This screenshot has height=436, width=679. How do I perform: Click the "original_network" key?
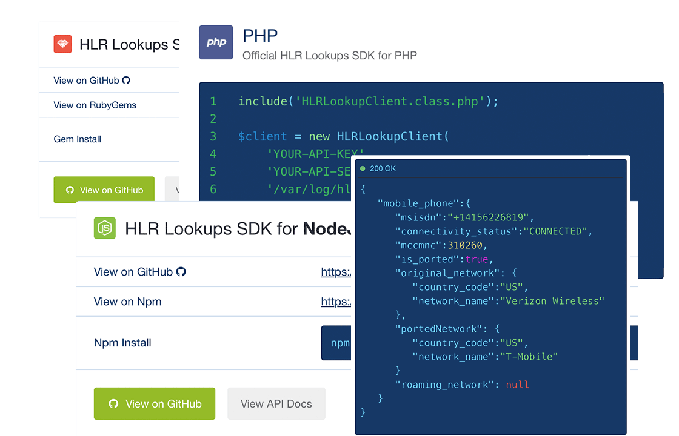click(x=447, y=273)
